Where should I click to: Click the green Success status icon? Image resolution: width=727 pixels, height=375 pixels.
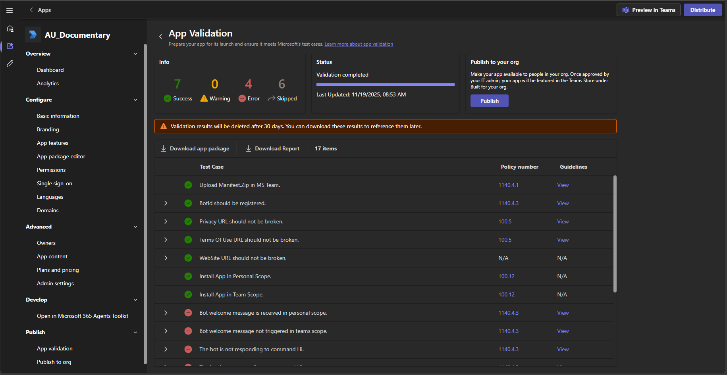click(x=167, y=98)
